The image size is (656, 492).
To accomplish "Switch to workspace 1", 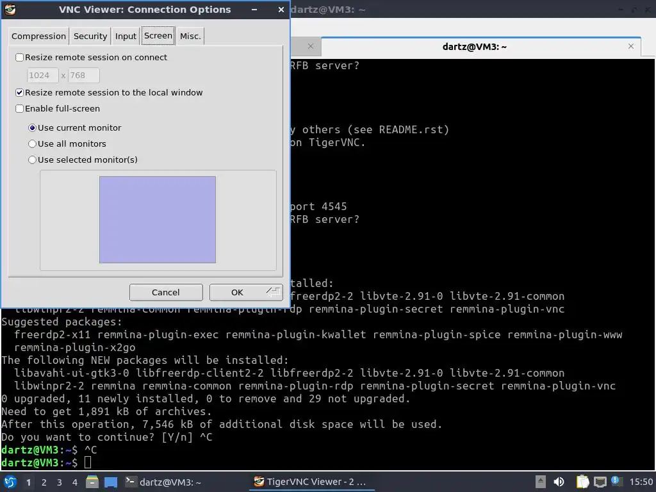I will point(28,482).
